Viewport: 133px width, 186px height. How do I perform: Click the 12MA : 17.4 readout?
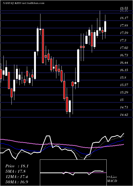[16, 177]
